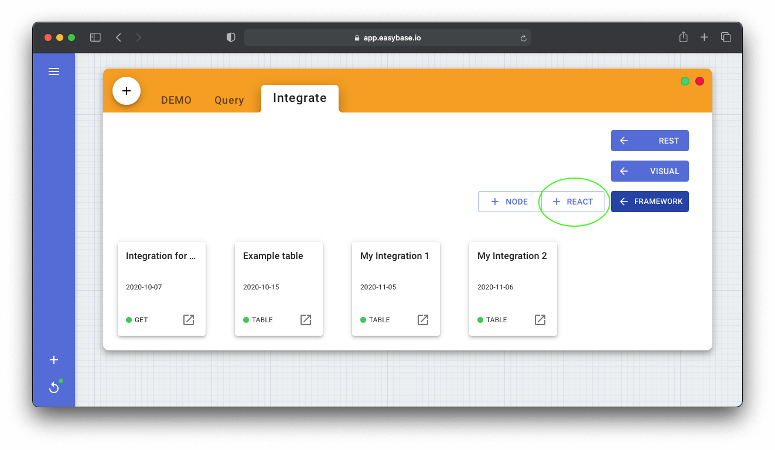Toggle the red status dot on the orange bar
The image size is (775, 450).
pyautogui.click(x=699, y=81)
